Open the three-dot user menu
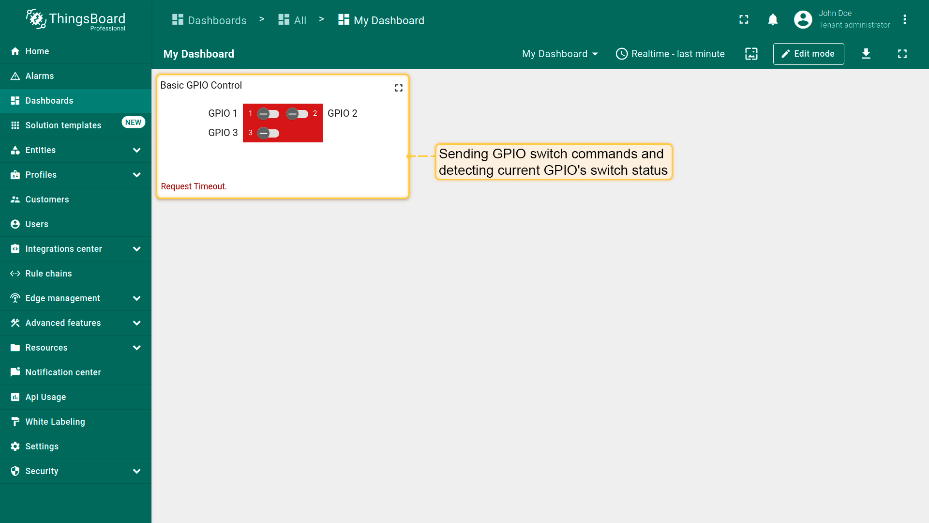The width and height of the screenshot is (929, 523). click(x=904, y=20)
